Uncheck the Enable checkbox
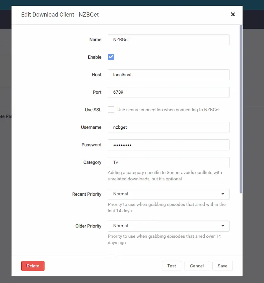The image size is (264, 283). [x=111, y=57]
